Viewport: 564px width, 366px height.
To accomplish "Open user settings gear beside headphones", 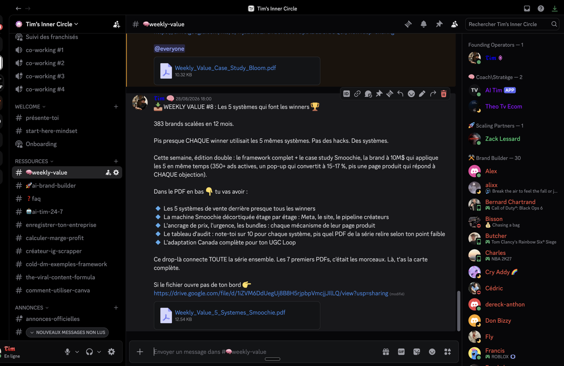I will (111, 352).
